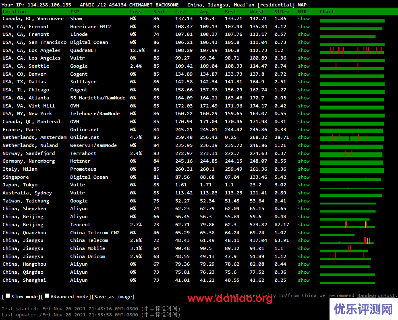Show MTR for Linode Fremont row
The width and height of the screenshot is (398, 320).
304,34
